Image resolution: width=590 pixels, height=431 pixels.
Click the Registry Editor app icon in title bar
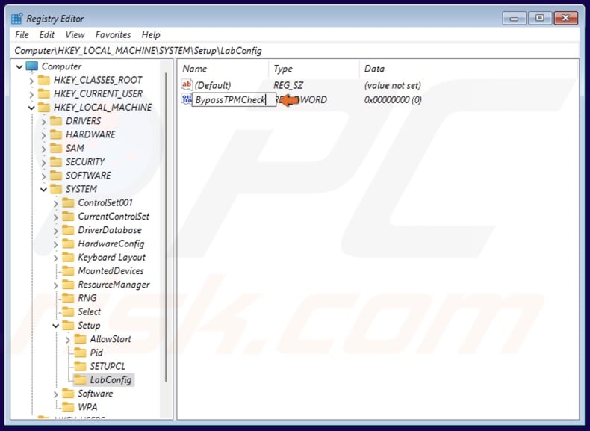coord(16,19)
